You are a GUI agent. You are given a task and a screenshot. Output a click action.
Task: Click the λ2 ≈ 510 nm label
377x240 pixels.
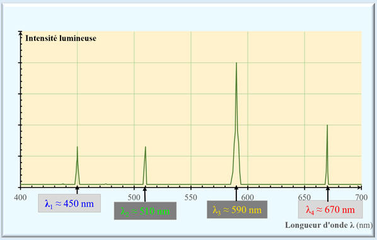[145, 211]
